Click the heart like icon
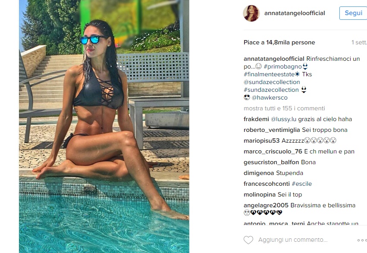This screenshot has height=253, width=367. 248,240
